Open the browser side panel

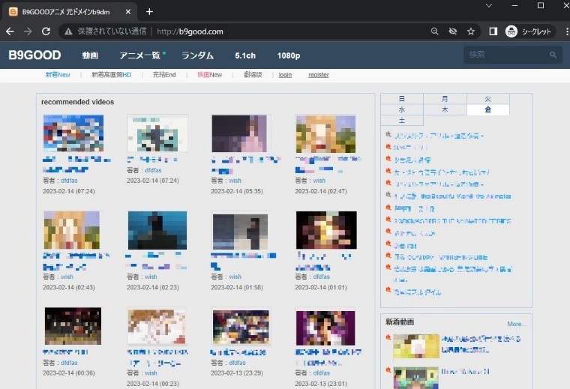493,31
